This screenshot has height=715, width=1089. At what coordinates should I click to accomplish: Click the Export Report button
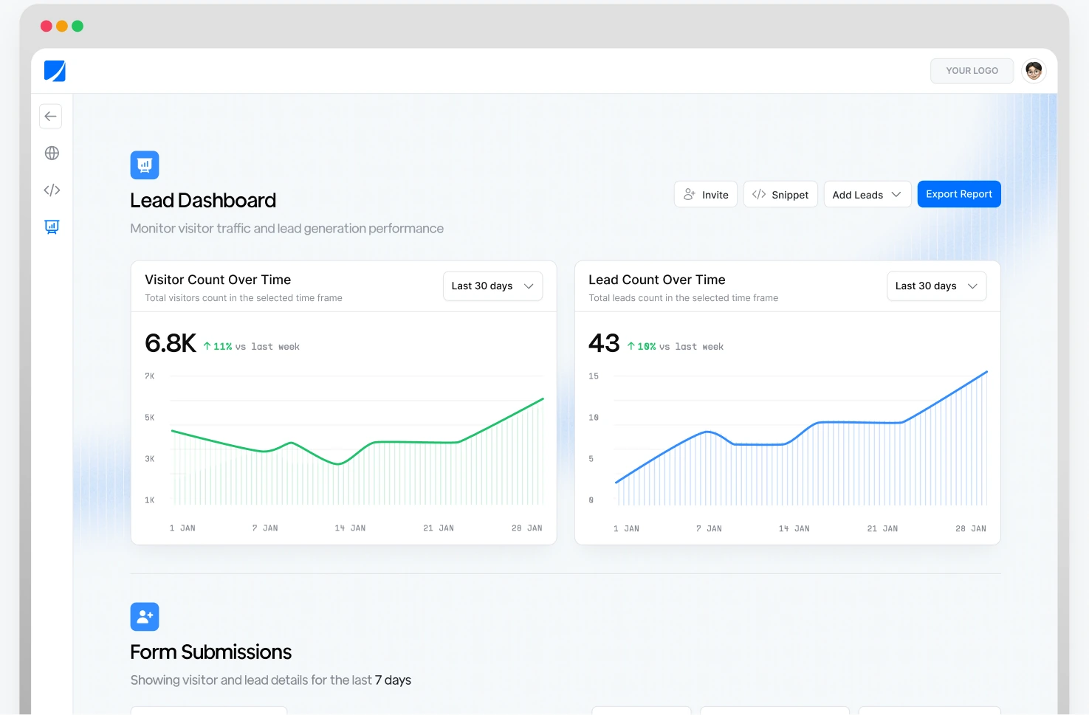[x=959, y=194]
